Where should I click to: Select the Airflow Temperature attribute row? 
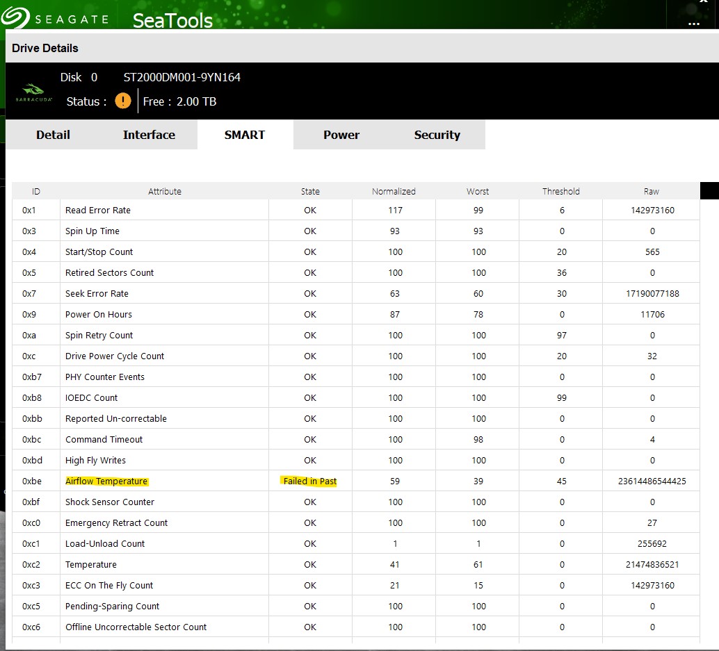tap(106, 481)
